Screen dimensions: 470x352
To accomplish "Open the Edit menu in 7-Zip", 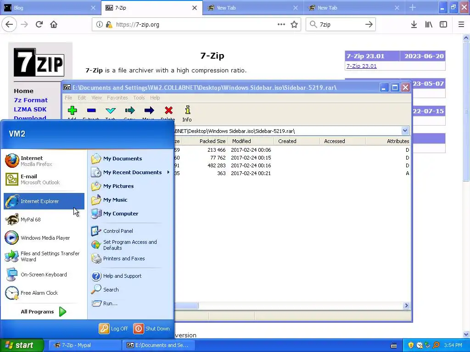I will click(82, 98).
